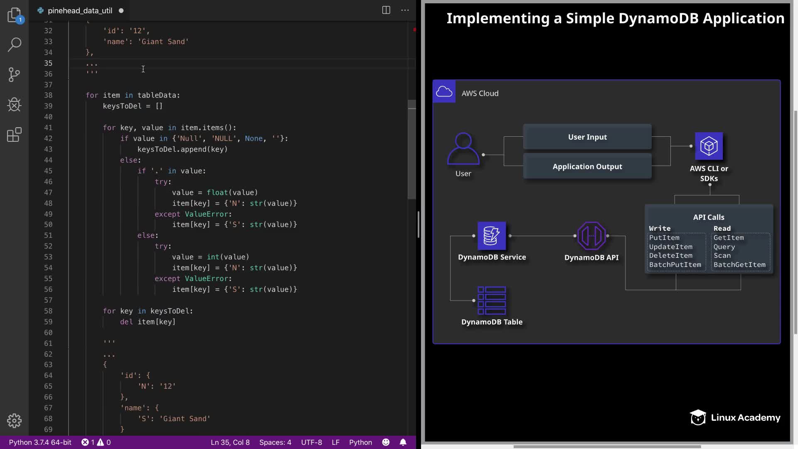Click Ln 35, Col 8 indicator
798x449 pixels.
tap(230, 442)
